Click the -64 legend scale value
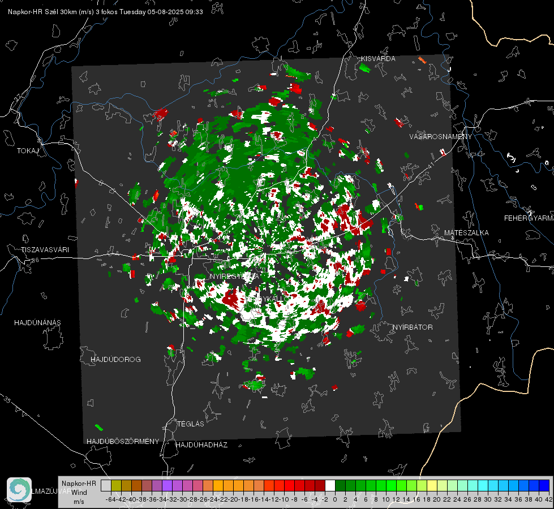This screenshot has height=509, width=554. (110, 499)
